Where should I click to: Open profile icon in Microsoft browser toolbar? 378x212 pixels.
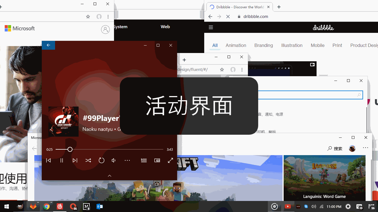[x=99, y=17]
